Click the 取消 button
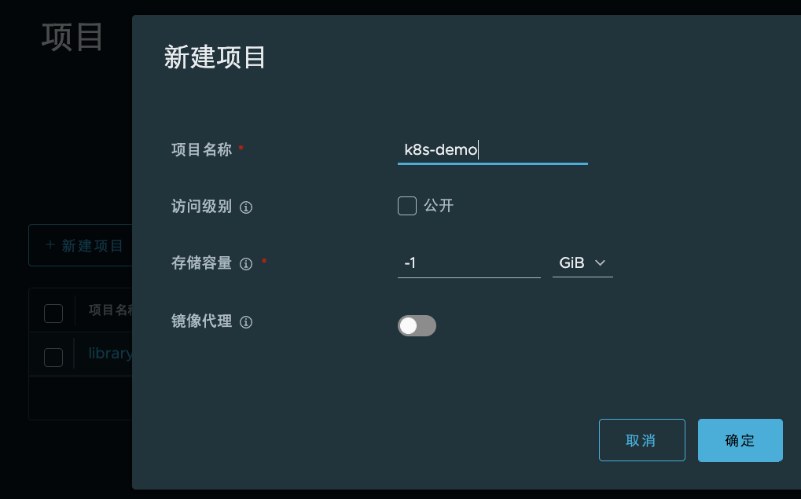Screen dimensions: 801x499 [641, 440]
